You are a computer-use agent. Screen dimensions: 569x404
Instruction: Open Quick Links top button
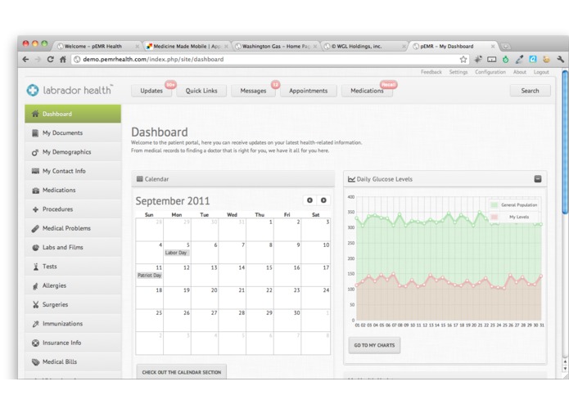click(201, 91)
